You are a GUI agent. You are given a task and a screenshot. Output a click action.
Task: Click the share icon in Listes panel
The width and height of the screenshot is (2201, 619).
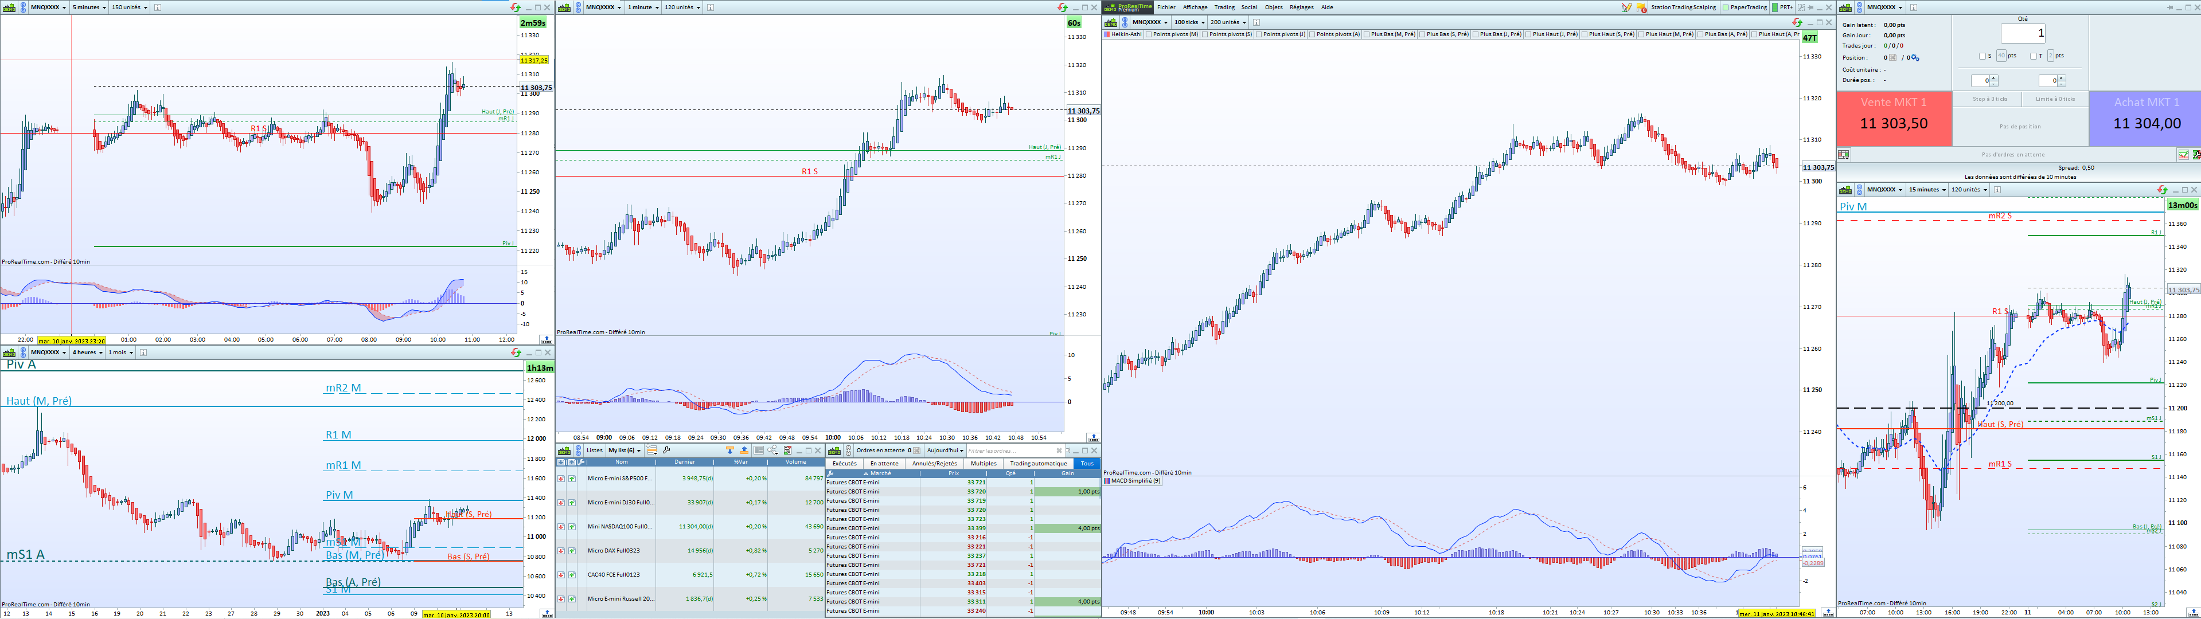click(x=772, y=451)
